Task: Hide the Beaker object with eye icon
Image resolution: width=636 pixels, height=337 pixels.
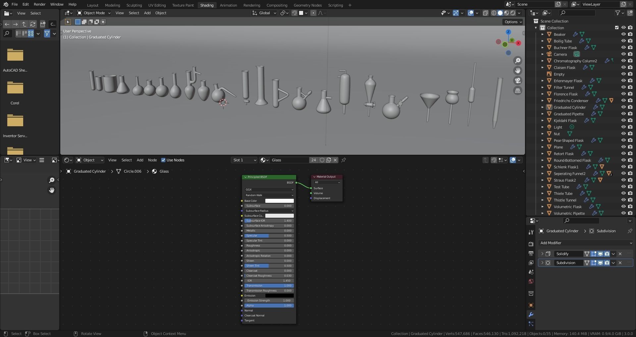Action: click(x=623, y=34)
